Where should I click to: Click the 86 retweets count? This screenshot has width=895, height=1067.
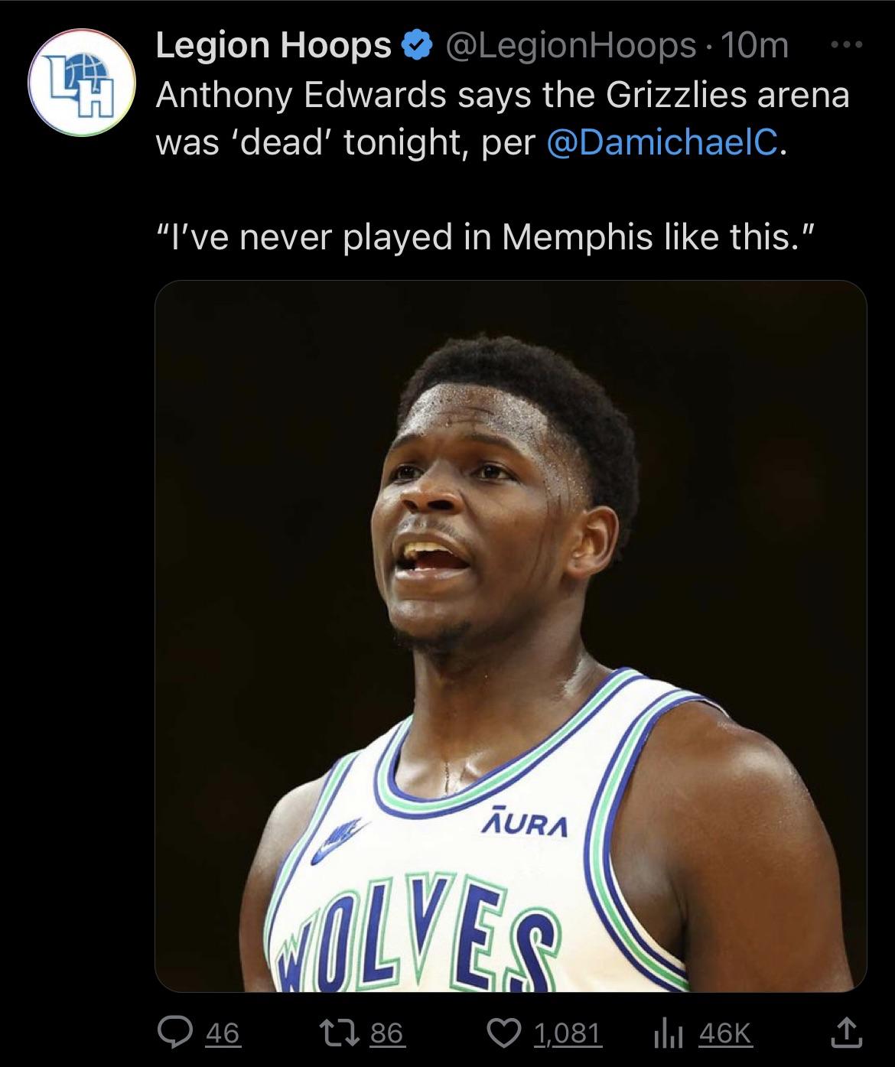pyautogui.click(x=387, y=1034)
